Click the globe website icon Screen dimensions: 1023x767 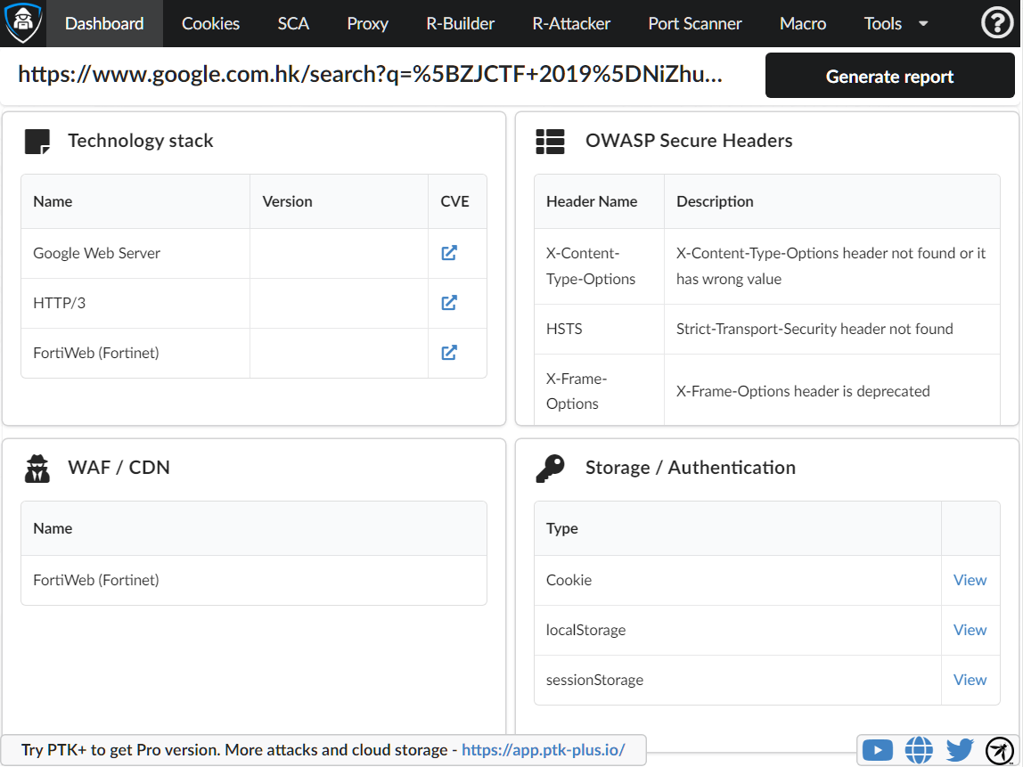click(x=919, y=750)
